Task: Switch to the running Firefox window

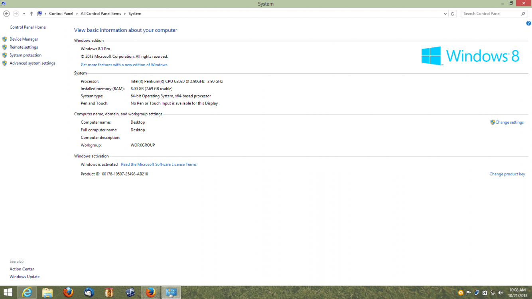Action: (150, 292)
